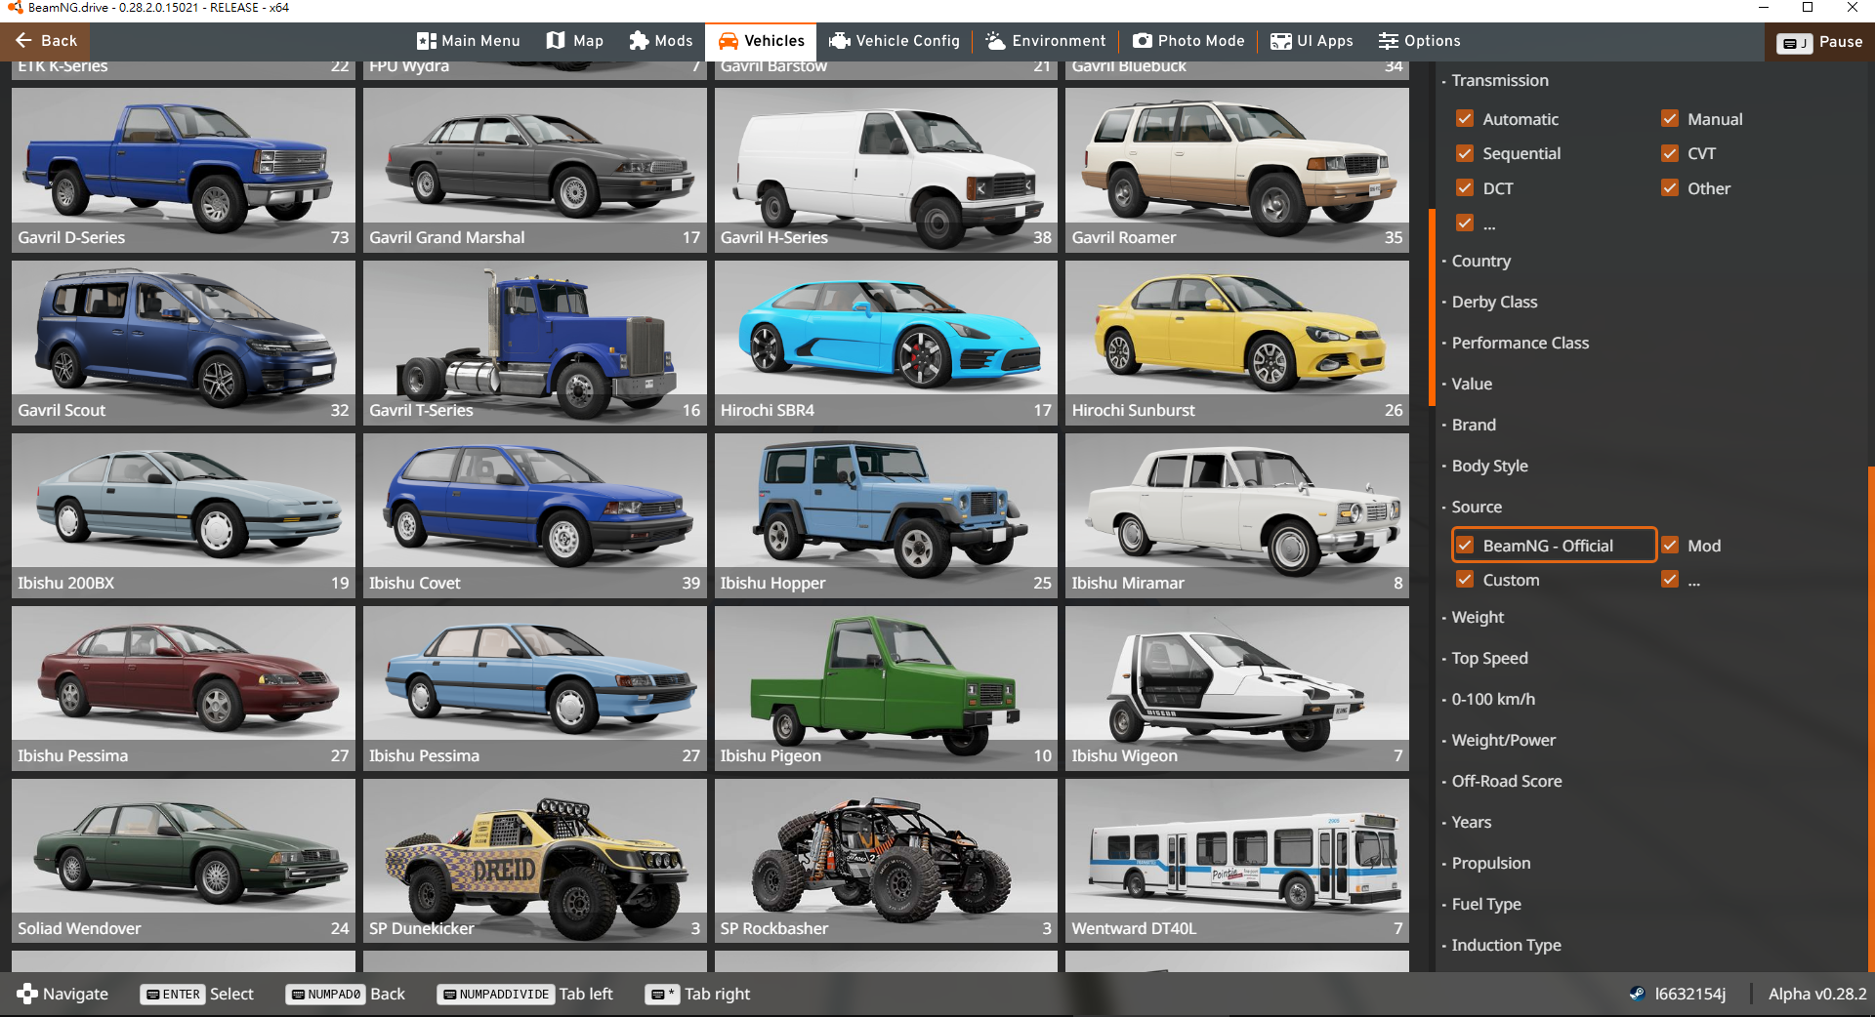Select the Wentward DT40L bus

pos(1237,861)
